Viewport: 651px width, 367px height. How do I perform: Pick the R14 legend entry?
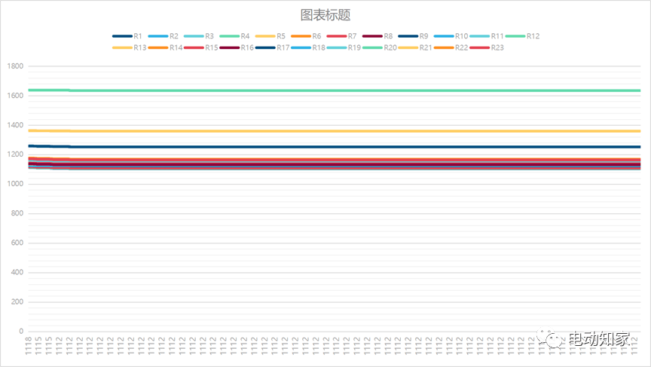165,47
